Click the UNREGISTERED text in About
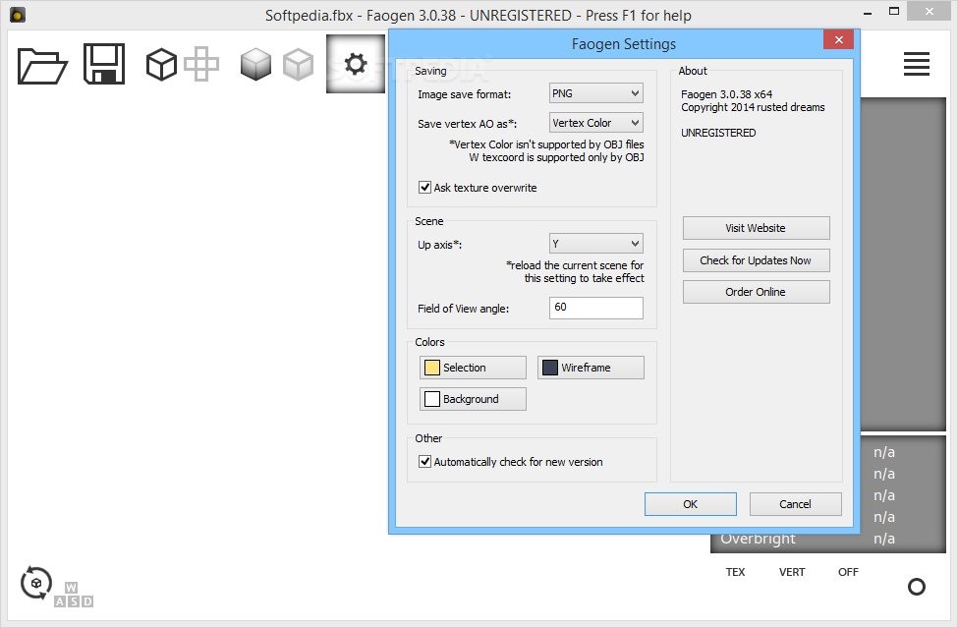Screen dimensions: 958x628 [718, 133]
